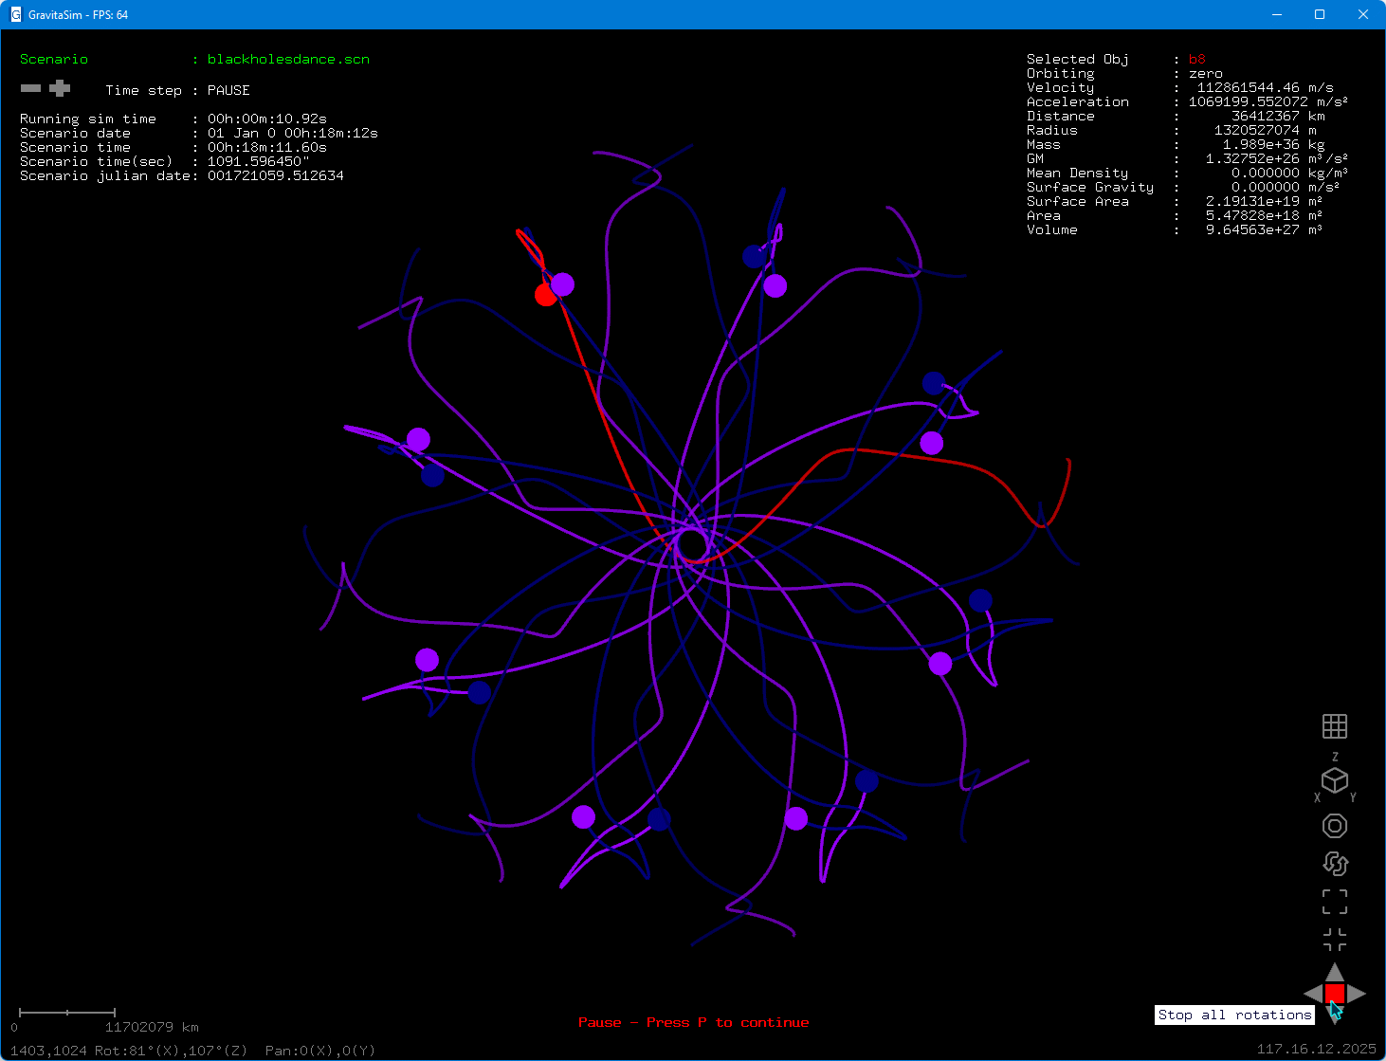Open the blackholesdance.scn scenario label
The height and width of the screenshot is (1061, 1386).
(x=287, y=59)
